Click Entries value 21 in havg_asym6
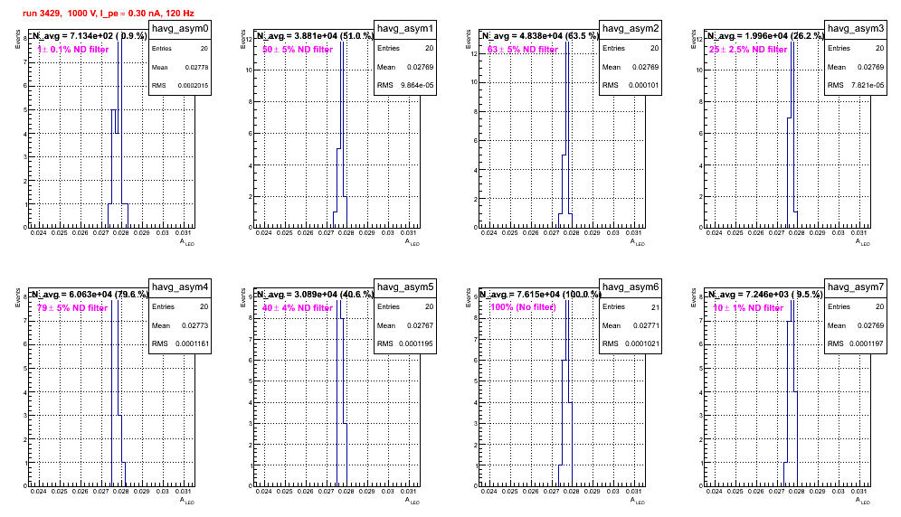The image size is (901, 517). [655, 307]
